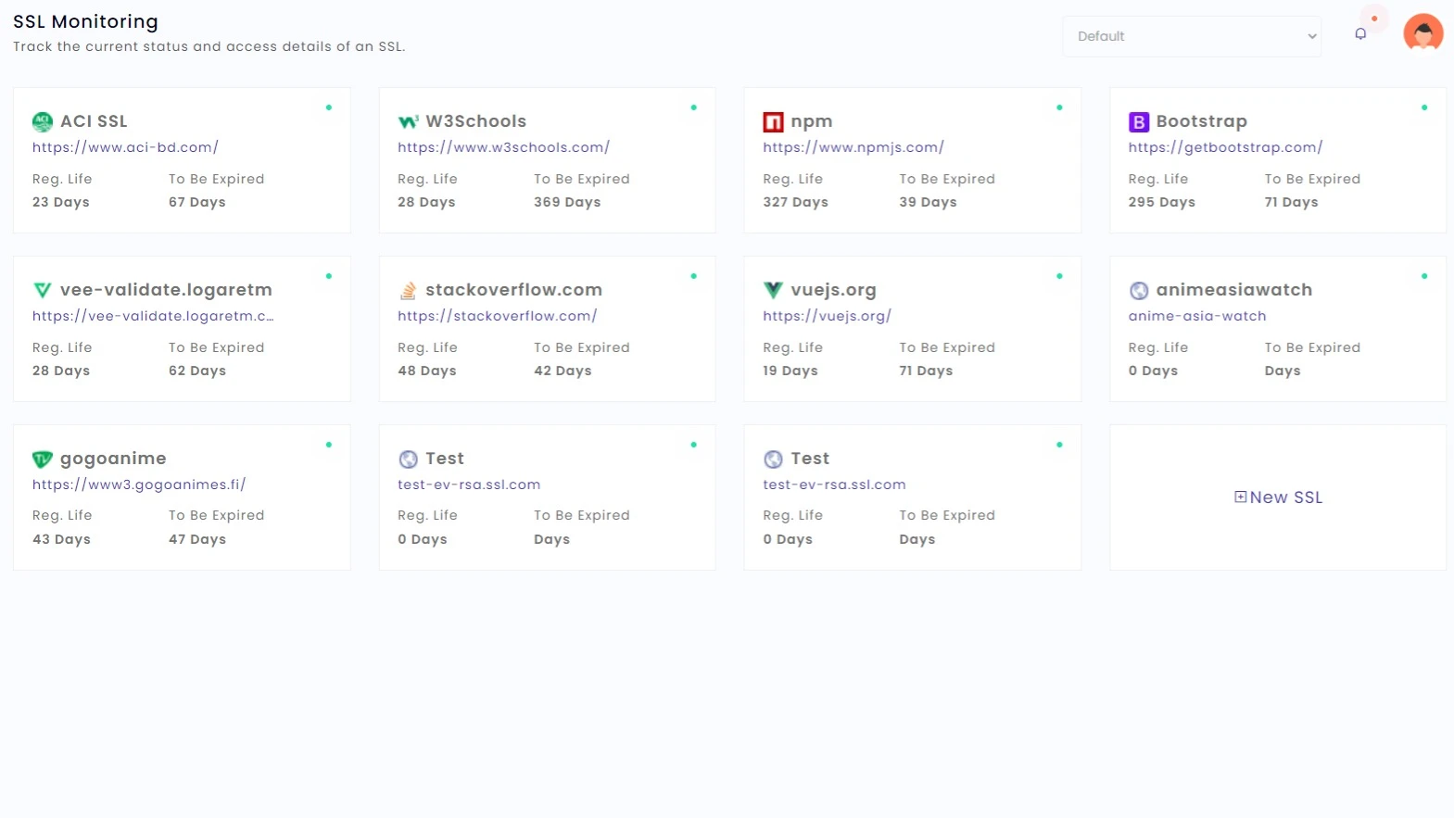Click the 295 Days reg life value
This screenshot has width=1454, height=818.
point(1161,202)
